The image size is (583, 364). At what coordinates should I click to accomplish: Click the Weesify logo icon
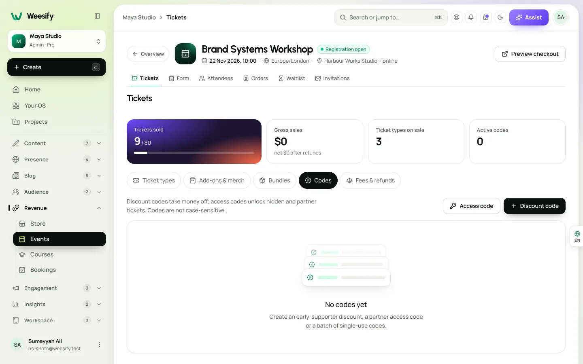click(x=17, y=16)
